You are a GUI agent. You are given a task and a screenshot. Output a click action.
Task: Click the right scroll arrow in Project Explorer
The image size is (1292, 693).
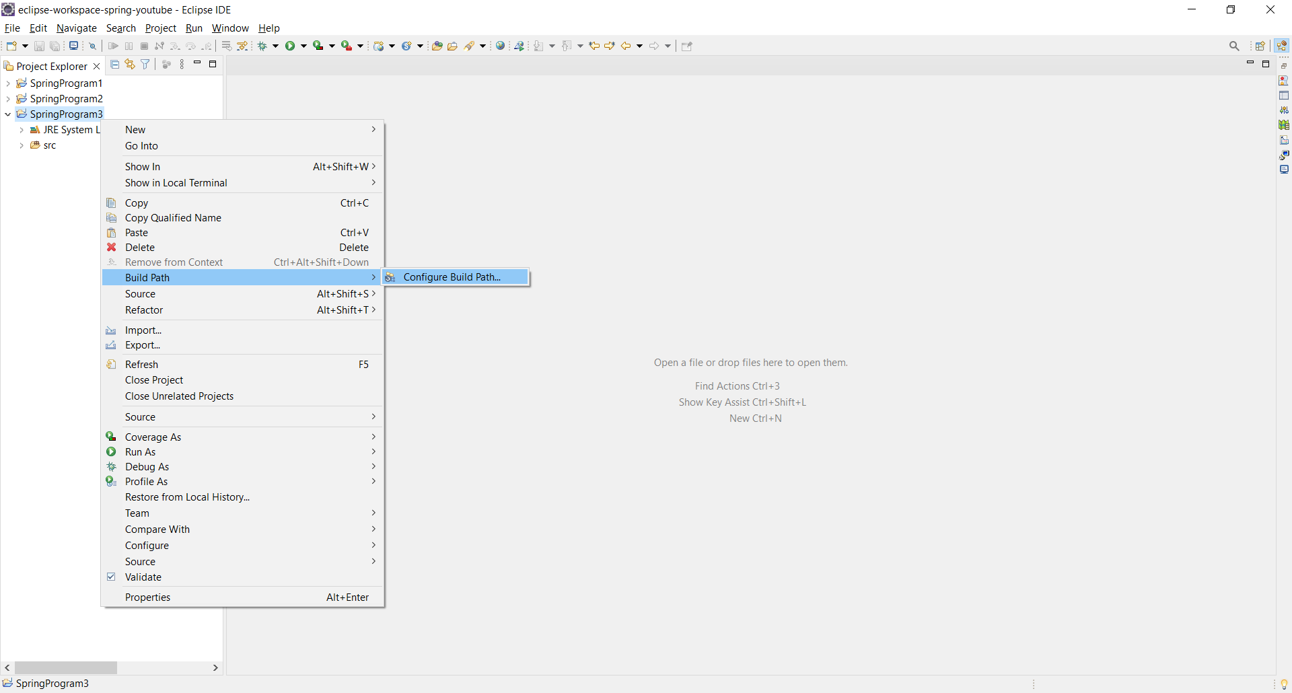215,667
